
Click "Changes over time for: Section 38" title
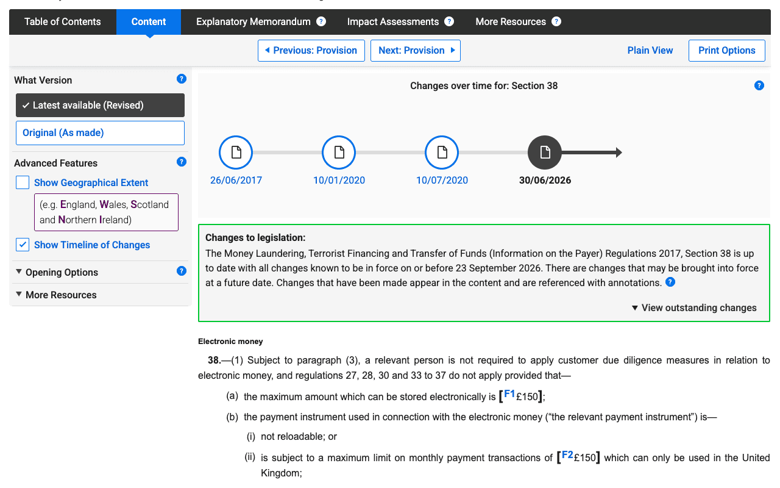[x=484, y=85]
